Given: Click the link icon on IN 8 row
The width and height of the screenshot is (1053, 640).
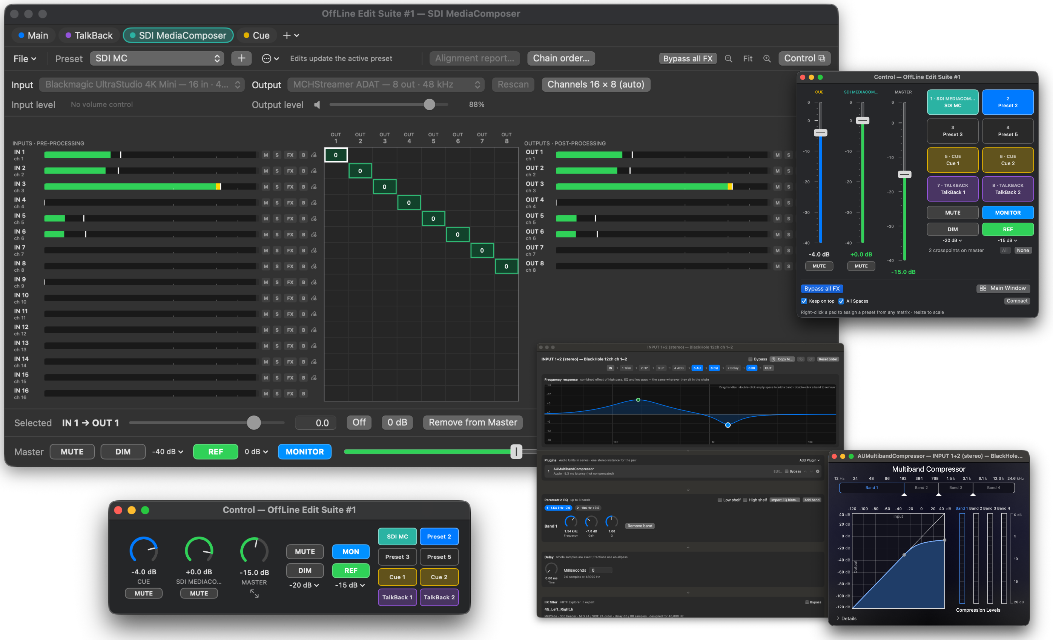Looking at the screenshot, I should coord(314,266).
